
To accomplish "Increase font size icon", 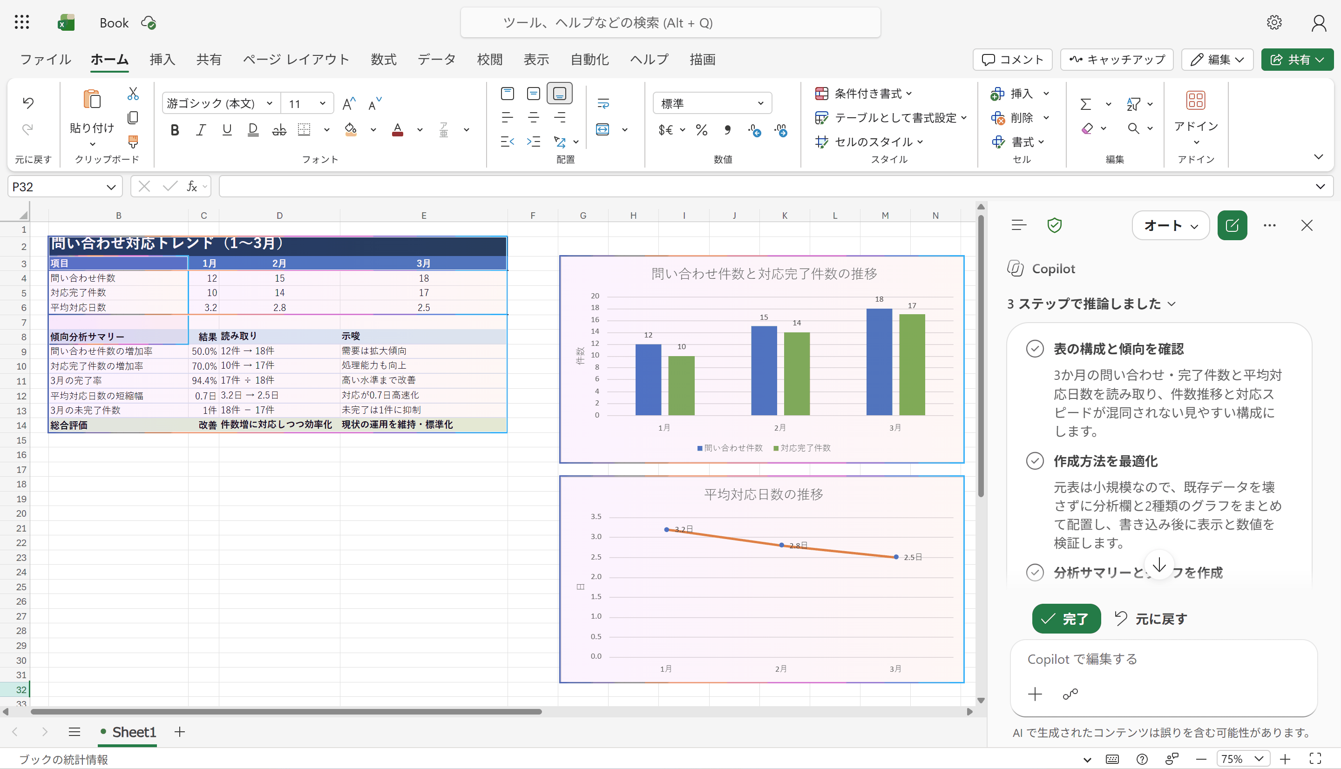I will (x=349, y=103).
